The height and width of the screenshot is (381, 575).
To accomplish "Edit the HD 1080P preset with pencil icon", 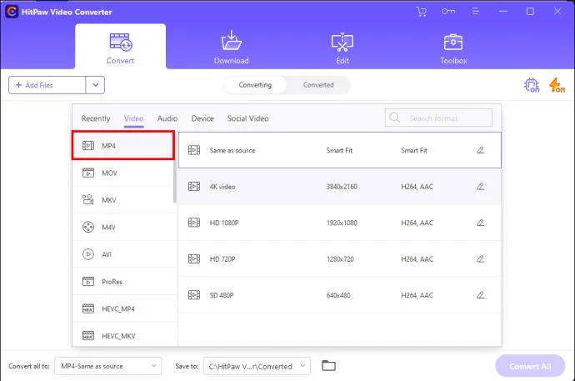I will (x=480, y=223).
